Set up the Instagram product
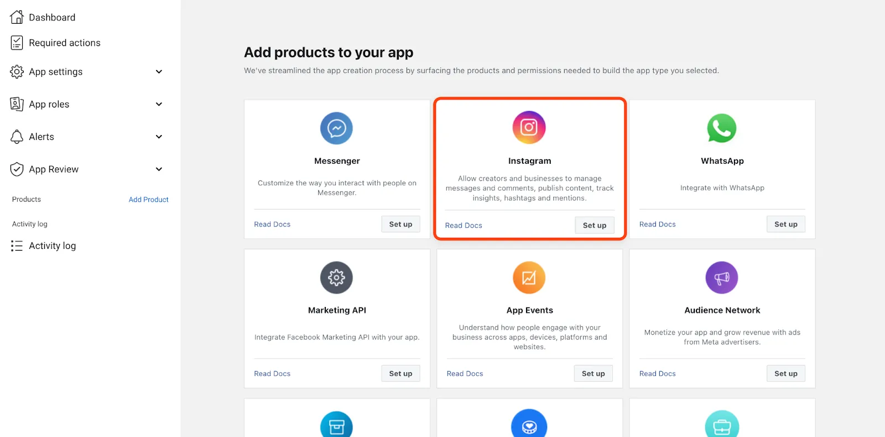The width and height of the screenshot is (885, 437). (x=595, y=225)
